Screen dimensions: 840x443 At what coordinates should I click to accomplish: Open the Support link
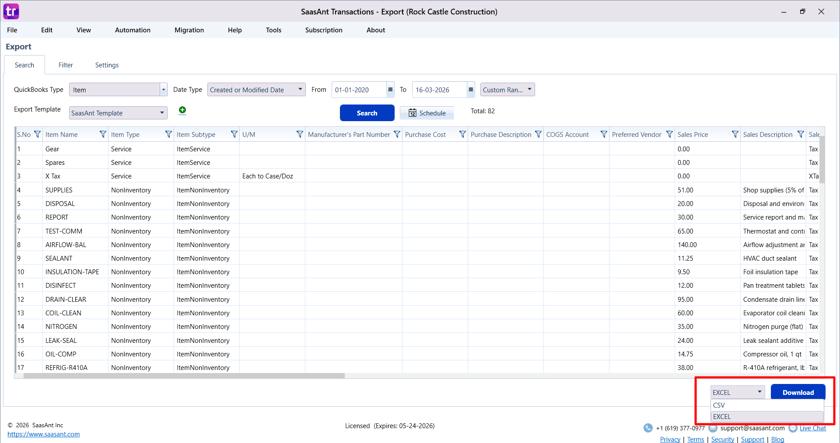[752, 439]
